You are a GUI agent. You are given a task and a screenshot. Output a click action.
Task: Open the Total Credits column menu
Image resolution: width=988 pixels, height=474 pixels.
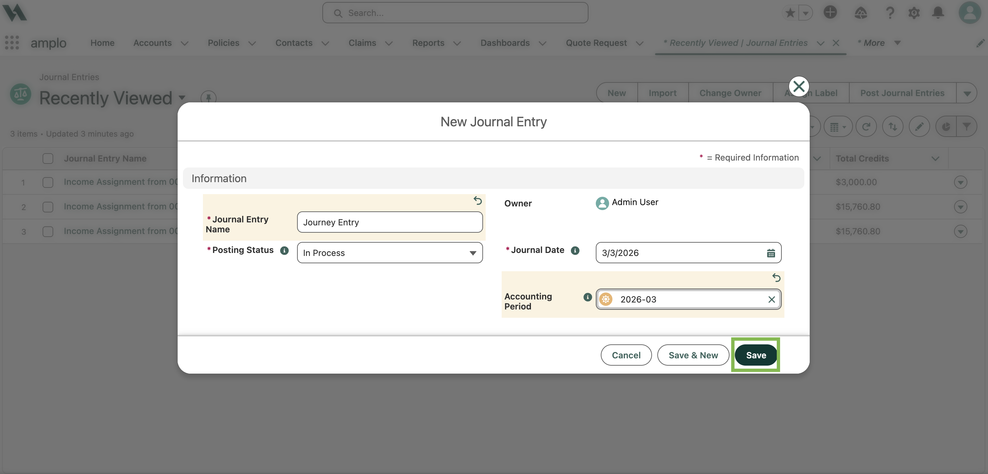935,159
